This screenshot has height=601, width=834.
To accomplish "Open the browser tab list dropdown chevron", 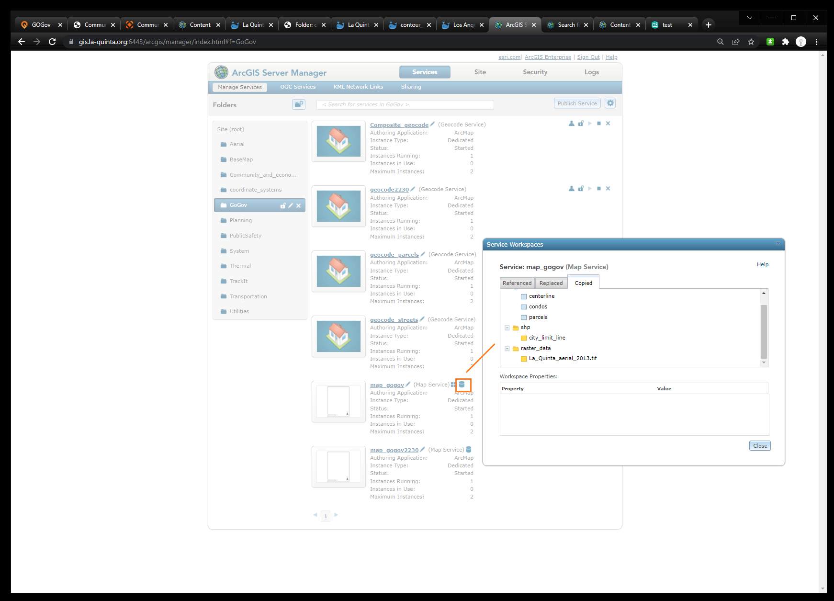I will [750, 18].
